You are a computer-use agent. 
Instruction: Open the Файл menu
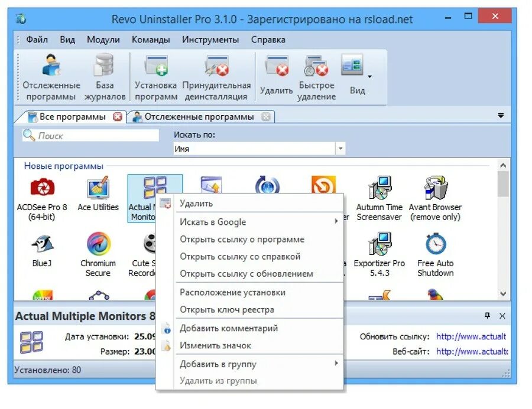click(37, 40)
